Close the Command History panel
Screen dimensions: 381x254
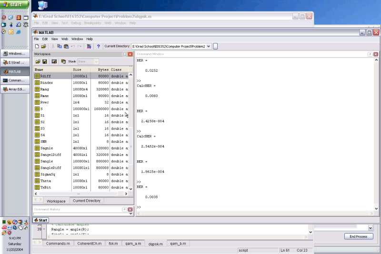point(130,209)
